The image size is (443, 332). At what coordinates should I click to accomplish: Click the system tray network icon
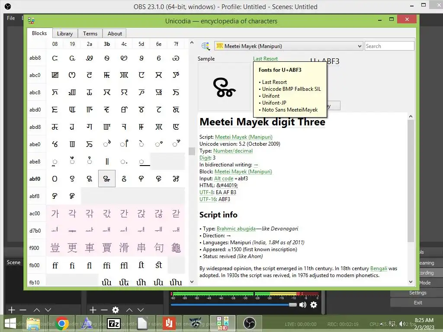[392, 323]
